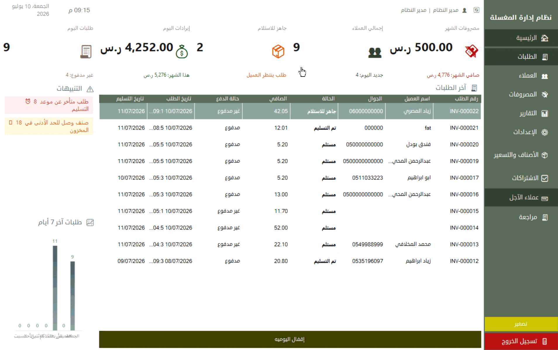558x350 pixels.
Task: Click the alarm clock icon in late-order alert
Action: coord(28,101)
